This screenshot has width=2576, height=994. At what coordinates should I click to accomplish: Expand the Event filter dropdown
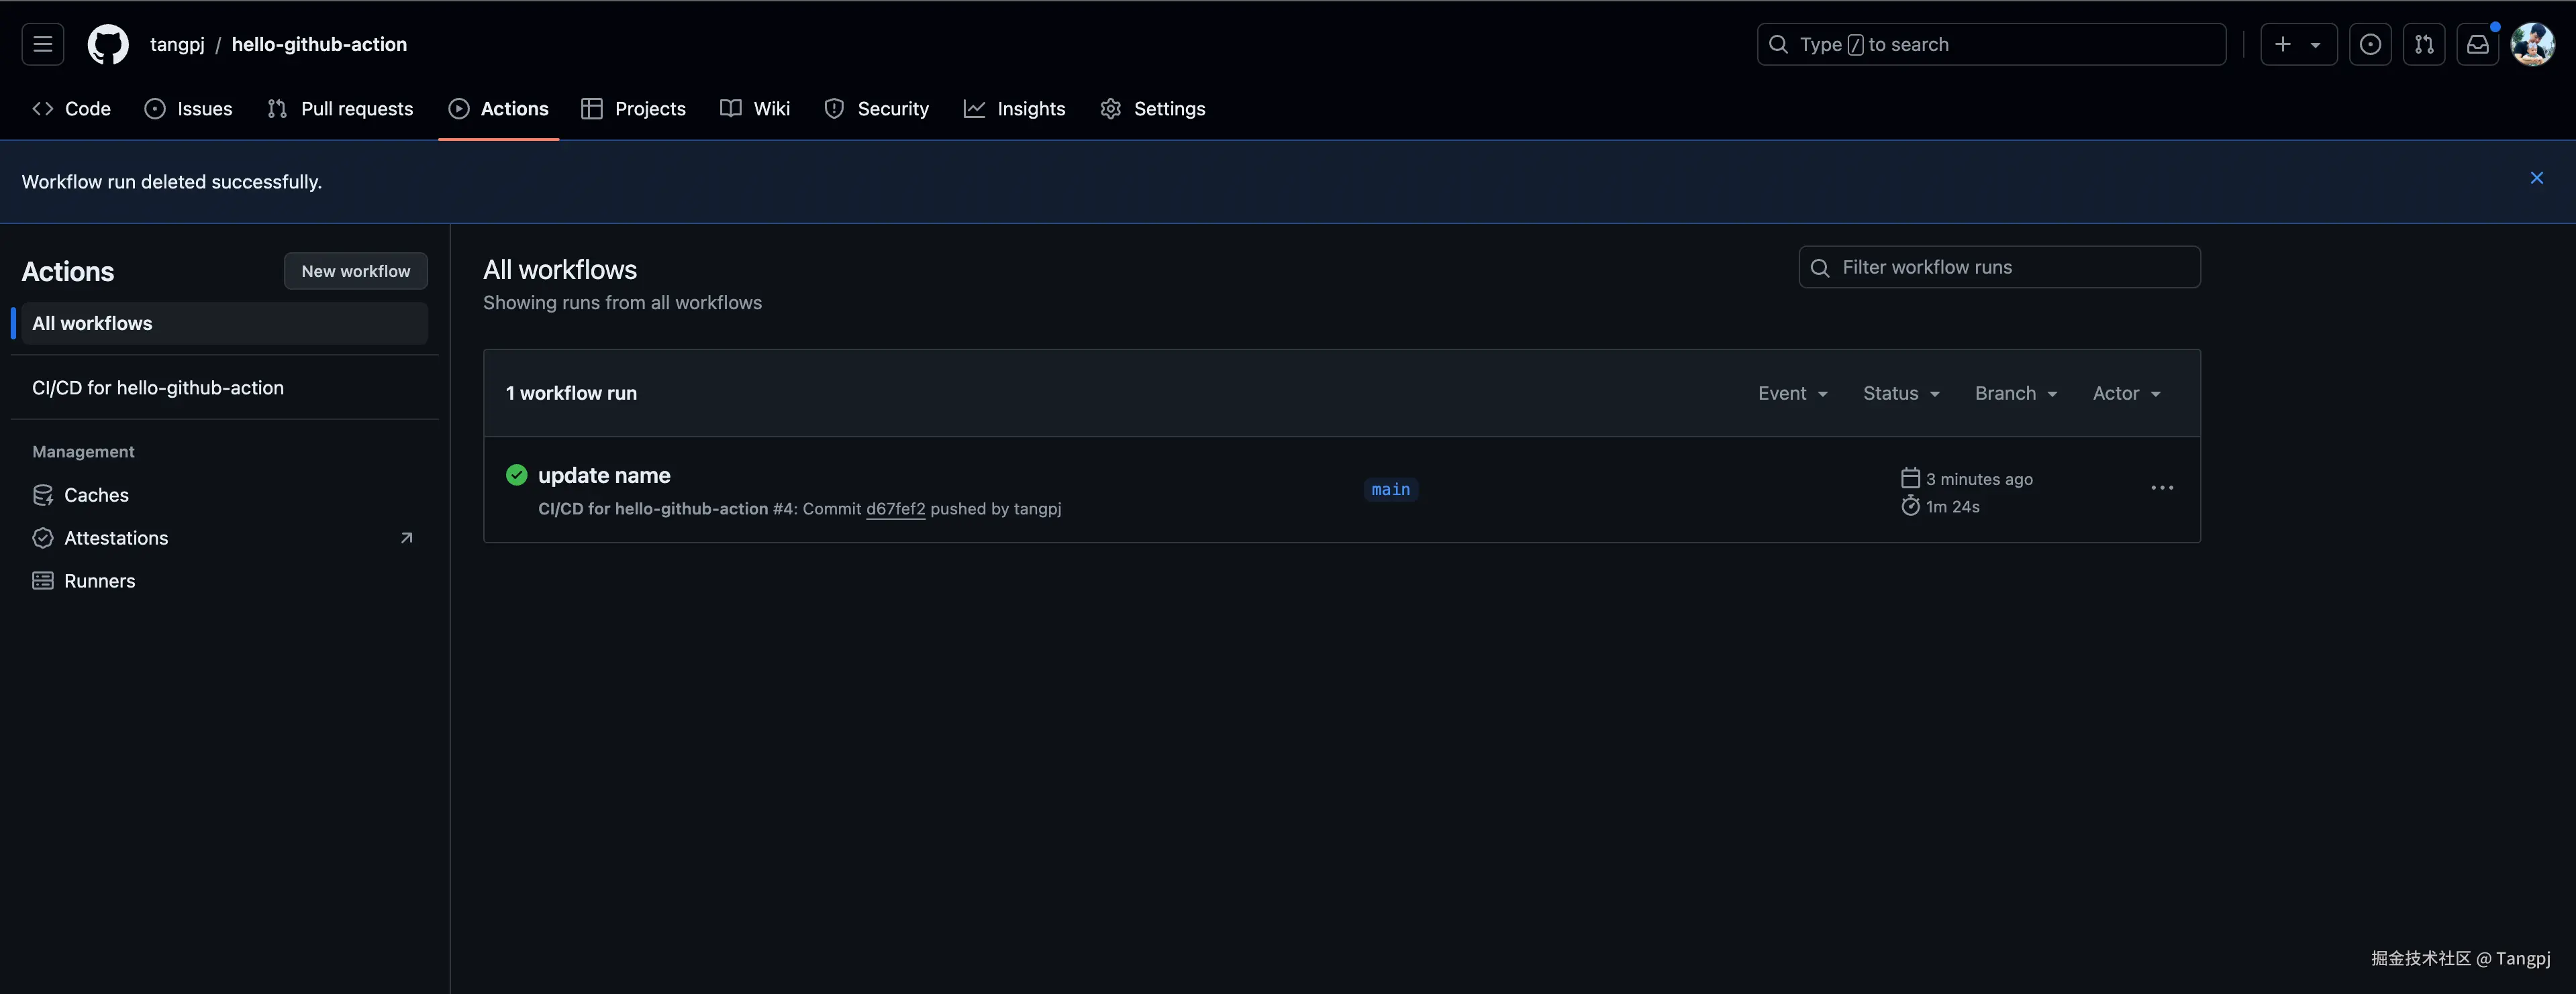pos(1792,394)
